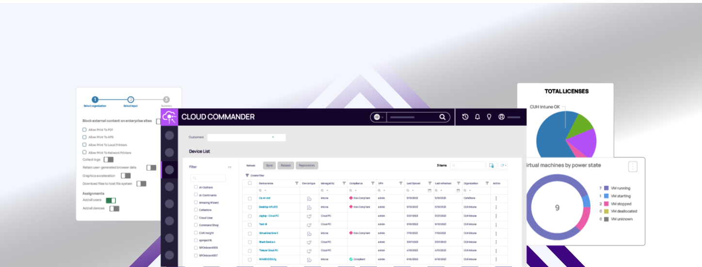Screen dimensions: 702x267
Task: Click the Sync button
Action: [270, 165]
